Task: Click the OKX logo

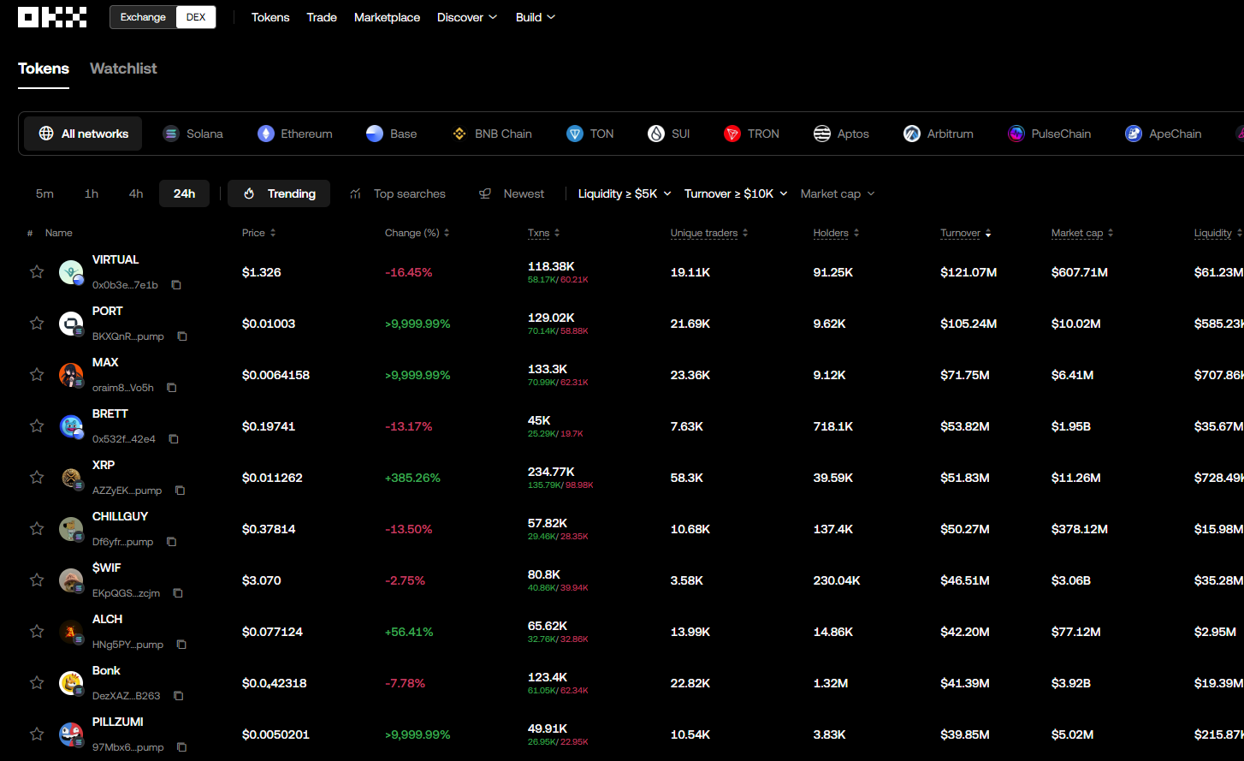Action: (52, 17)
